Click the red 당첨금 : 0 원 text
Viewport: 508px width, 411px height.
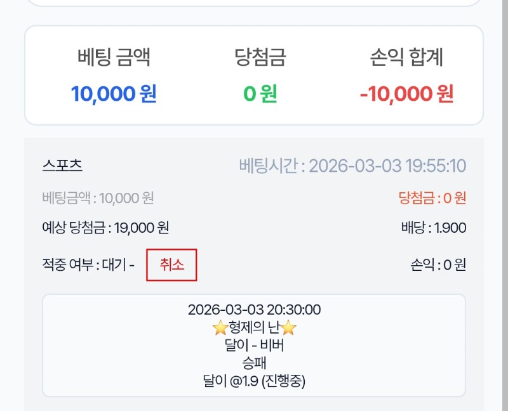click(x=432, y=198)
